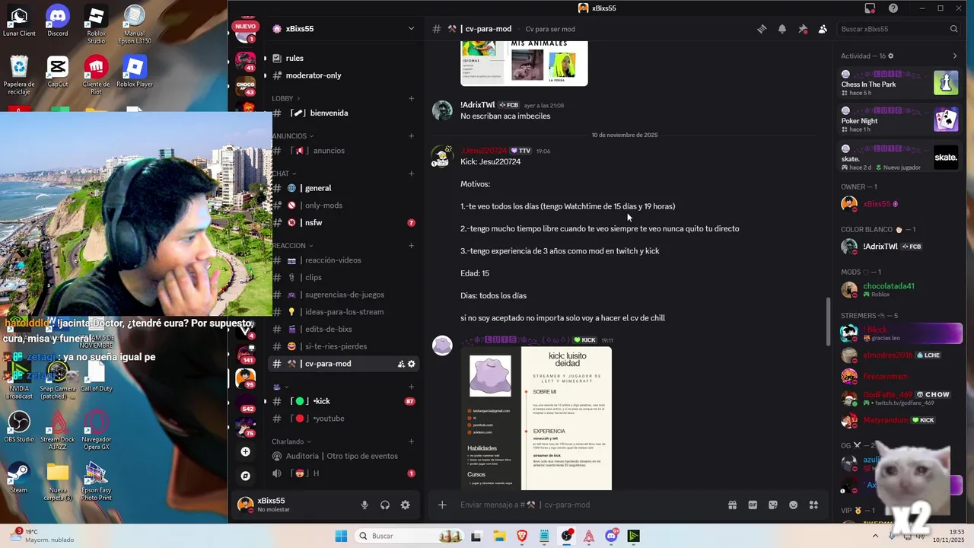Click the plus attach button in message bar
The height and width of the screenshot is (548, 974).
click(x=442, y=505)
